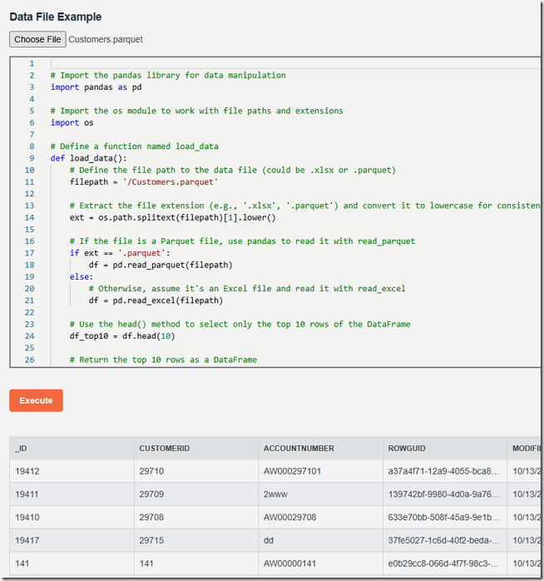Click table cell with _ID 19417
Screen dimensions: 544x581
72,540
